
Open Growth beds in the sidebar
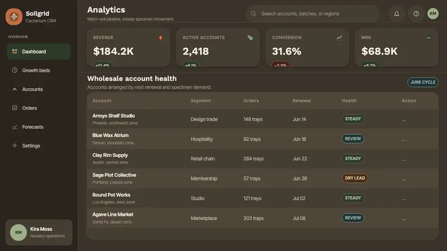(x=39, y=70)
